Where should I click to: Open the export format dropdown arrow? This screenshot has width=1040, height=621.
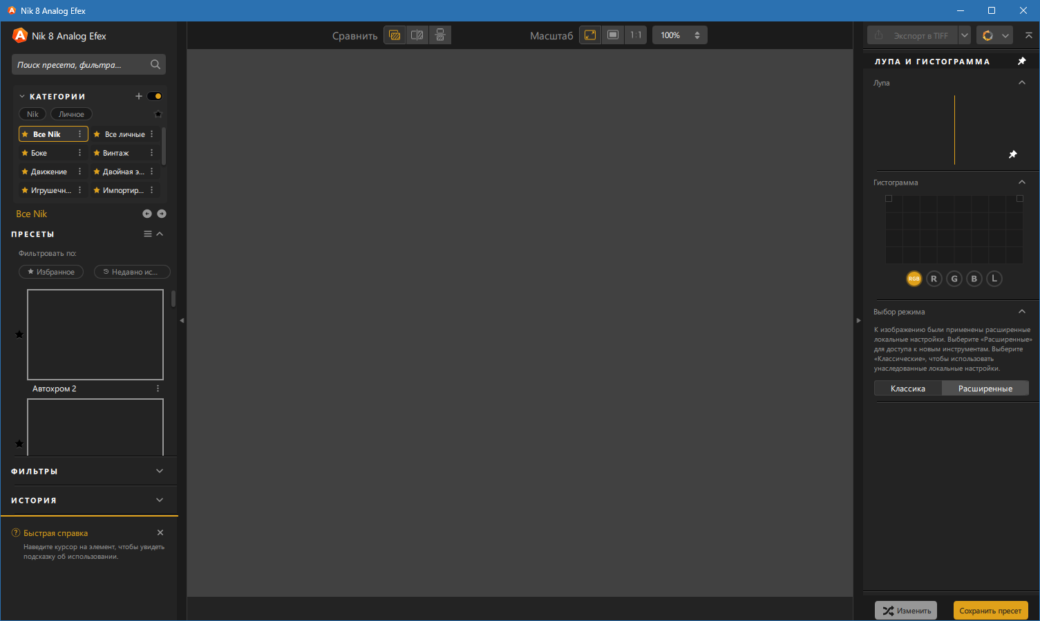965,35
